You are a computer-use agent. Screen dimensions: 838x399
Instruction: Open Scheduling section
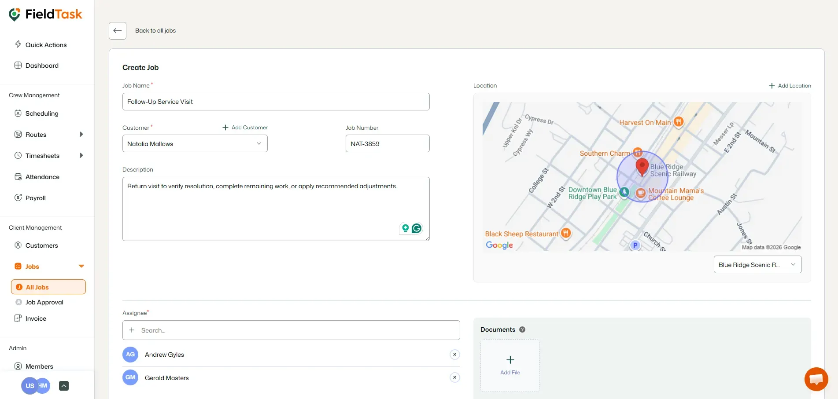point(42,113)
